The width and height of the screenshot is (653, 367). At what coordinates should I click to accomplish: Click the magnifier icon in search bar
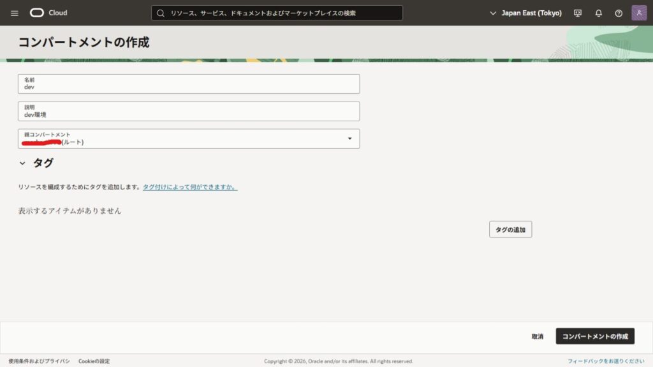coord(161,13)
